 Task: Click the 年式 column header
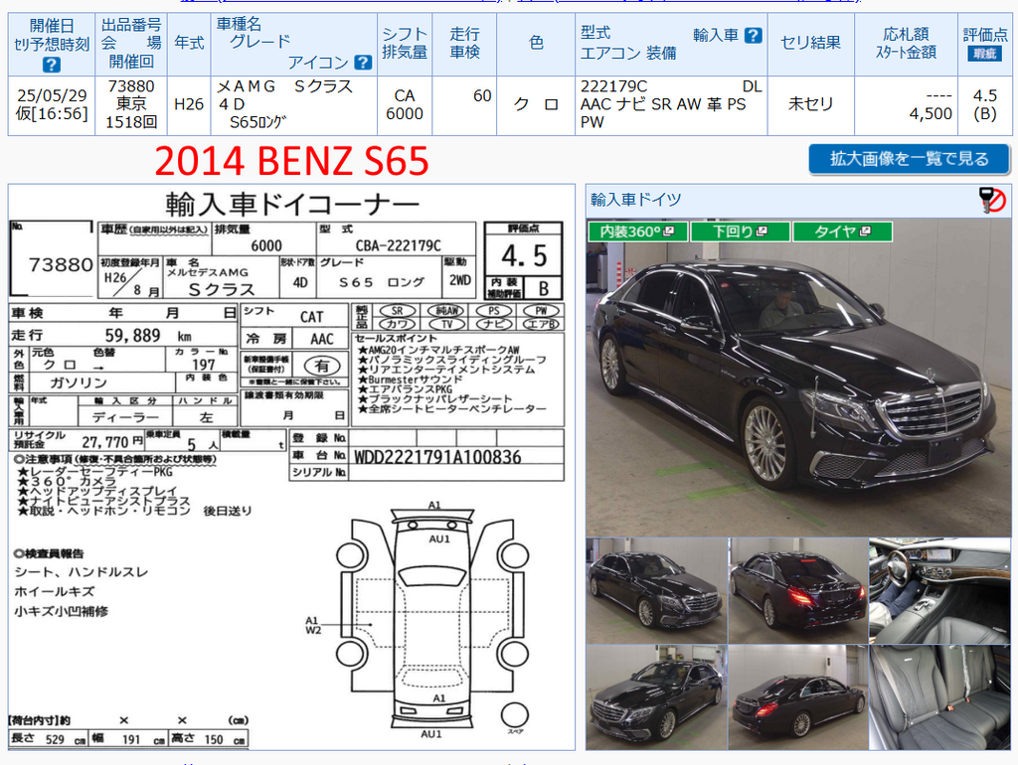(189, 43)
